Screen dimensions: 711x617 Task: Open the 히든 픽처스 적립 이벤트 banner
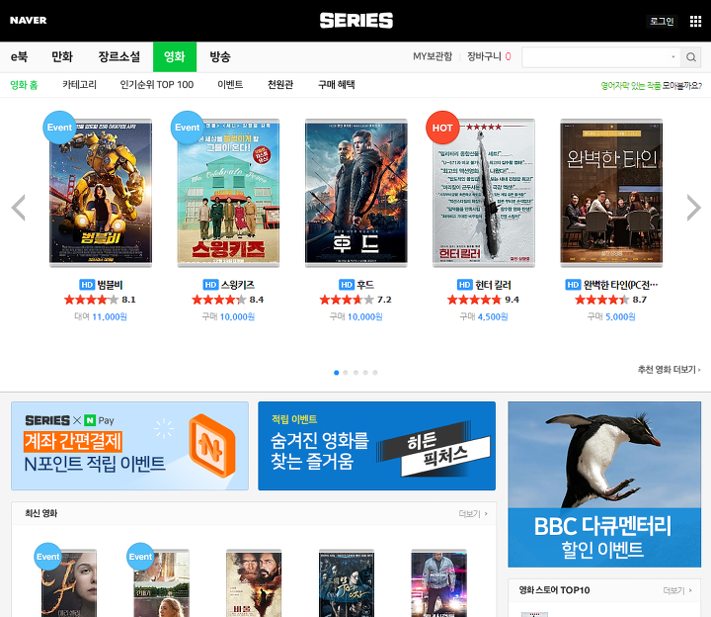tap(377, 446)
